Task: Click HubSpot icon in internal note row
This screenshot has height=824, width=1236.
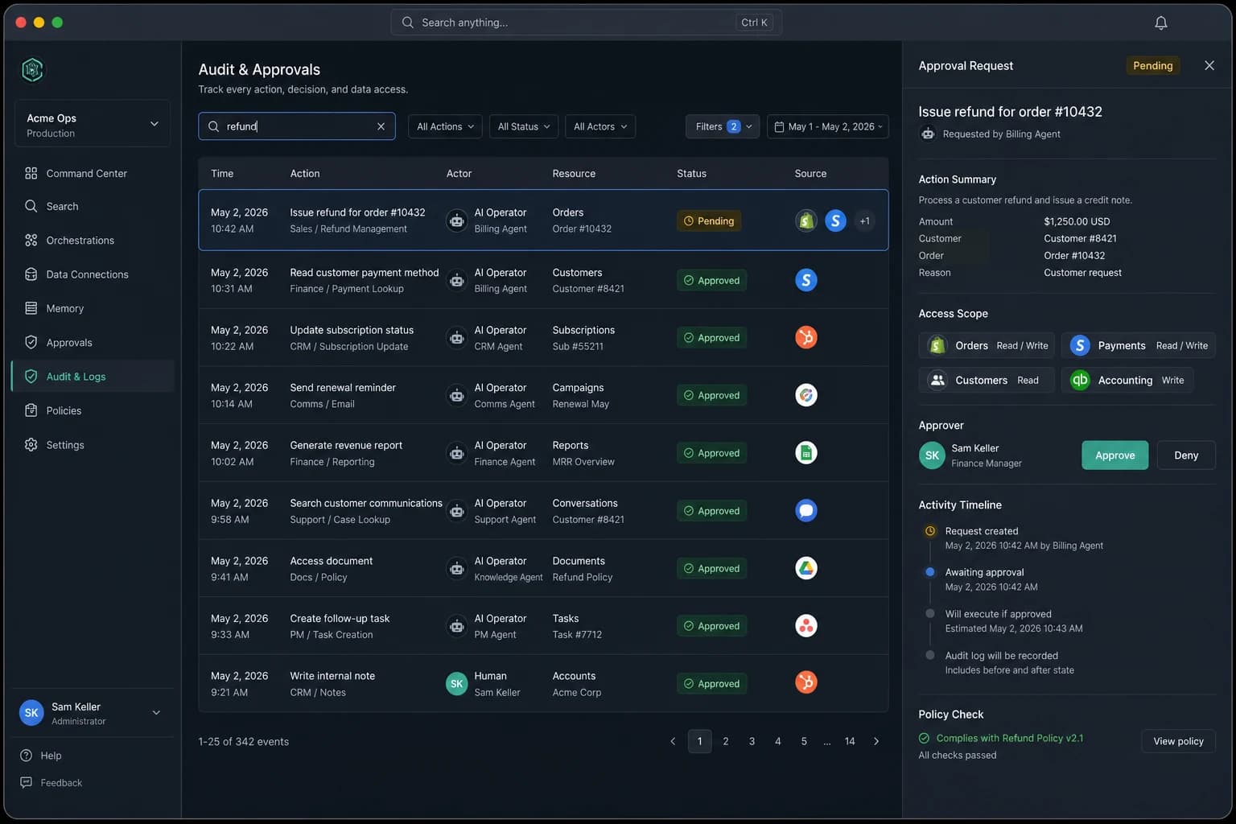Action: (806, 682)
